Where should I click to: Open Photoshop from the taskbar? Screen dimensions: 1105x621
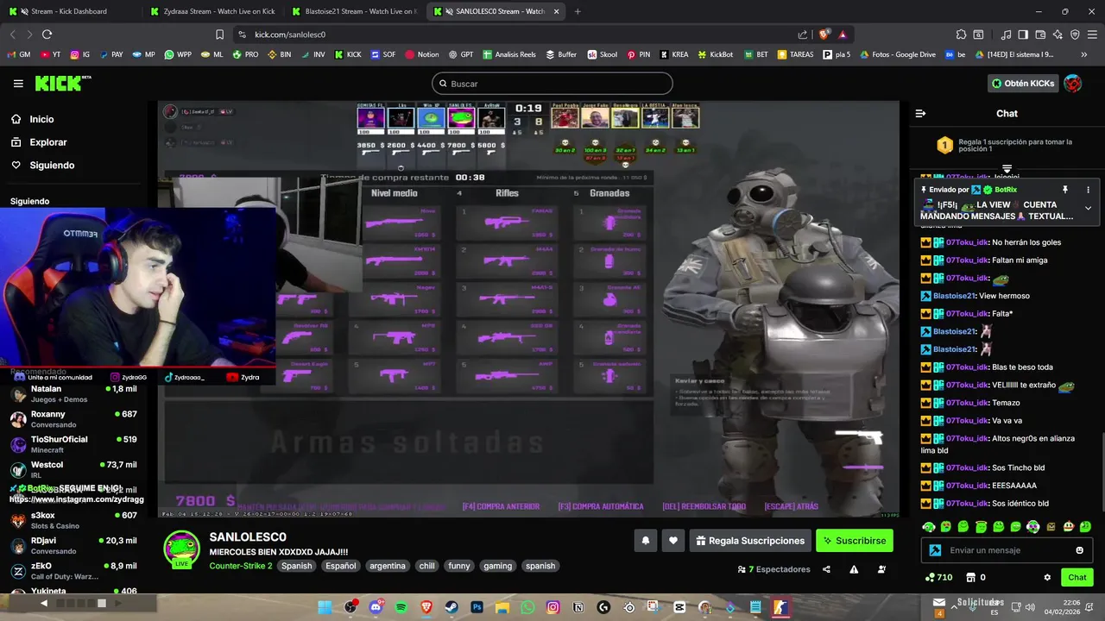[x=477, y=607]
